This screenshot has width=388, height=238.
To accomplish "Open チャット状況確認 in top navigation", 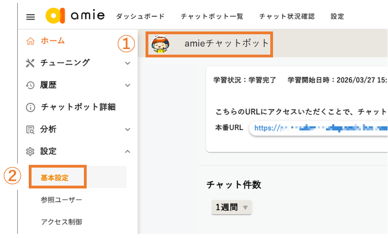I will (x=287, y=17).
